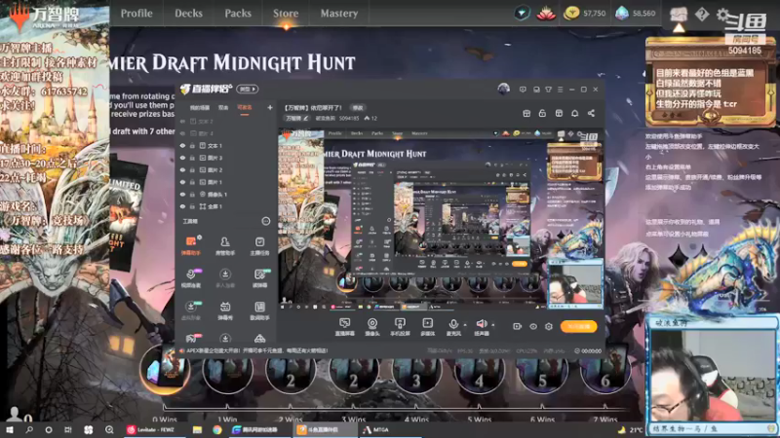The image size is (780, 438).
Task: Click the mode pill button beside streaming app logo
Action: [248, 89]
